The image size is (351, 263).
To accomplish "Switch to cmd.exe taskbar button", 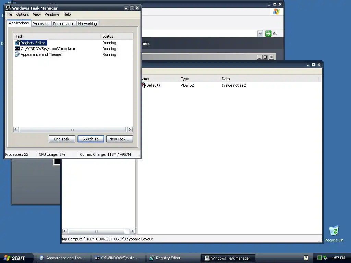I will coord(118,258).
